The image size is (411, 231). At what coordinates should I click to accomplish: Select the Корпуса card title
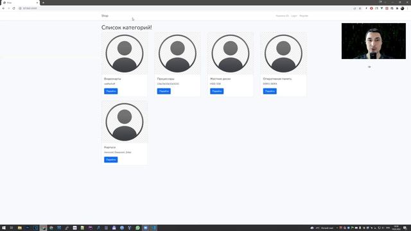(110, 147)
